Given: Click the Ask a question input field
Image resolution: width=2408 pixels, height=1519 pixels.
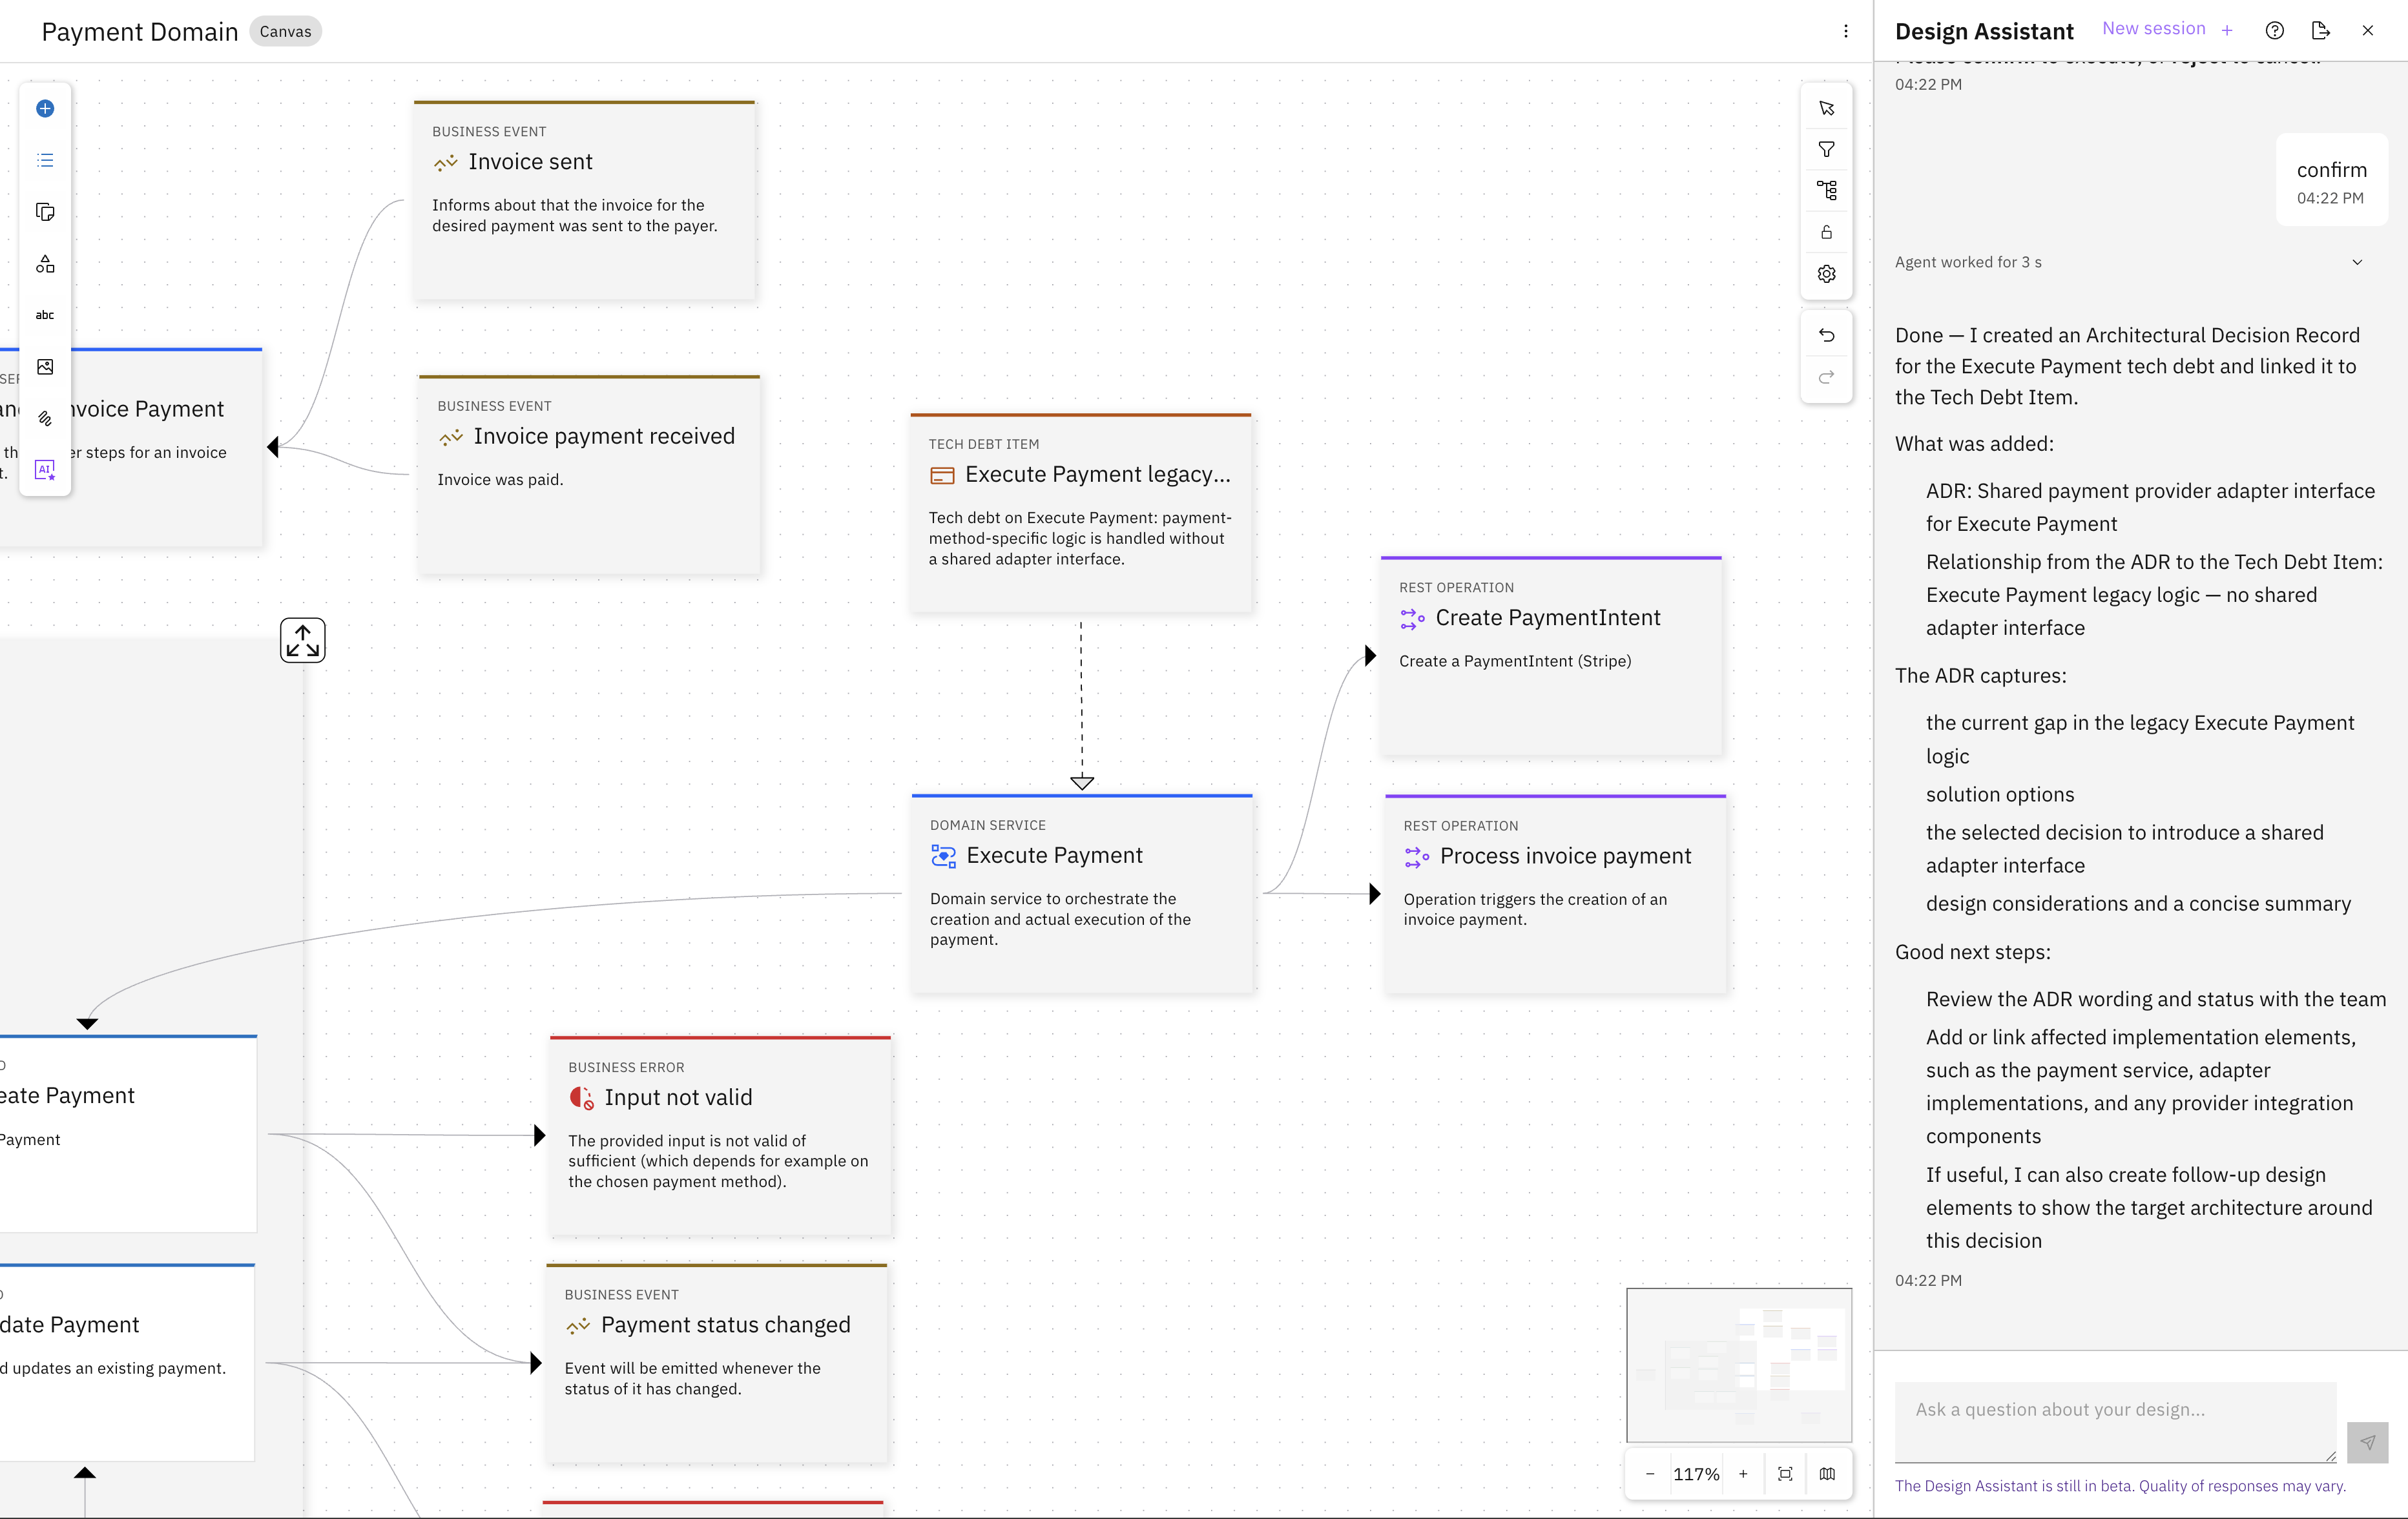Looking at the screenshot, I should click(2115, 1421).
